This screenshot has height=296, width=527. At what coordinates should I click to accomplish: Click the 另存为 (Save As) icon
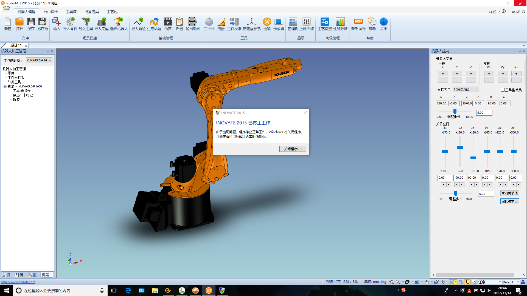[43, 24]
